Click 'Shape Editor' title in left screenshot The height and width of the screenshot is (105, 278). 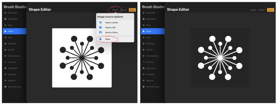tap(40, 10)
